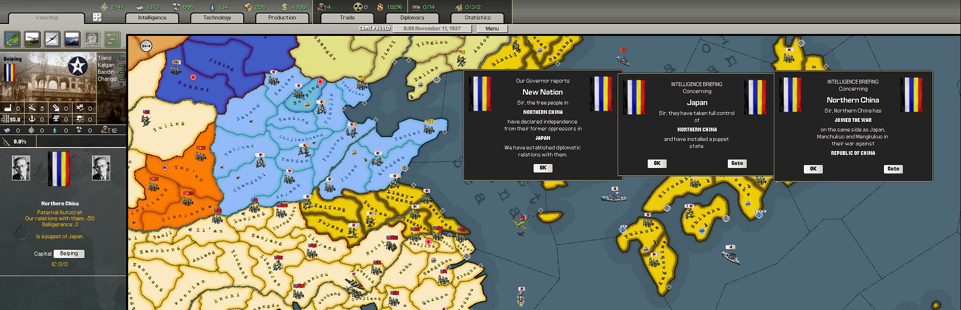
Task: Click Goto in Northern China briefing
Action: [893, 169]
